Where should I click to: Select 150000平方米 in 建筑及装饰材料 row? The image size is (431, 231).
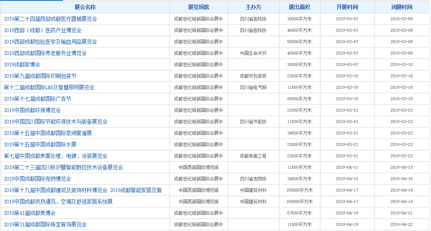coord(299,190)
